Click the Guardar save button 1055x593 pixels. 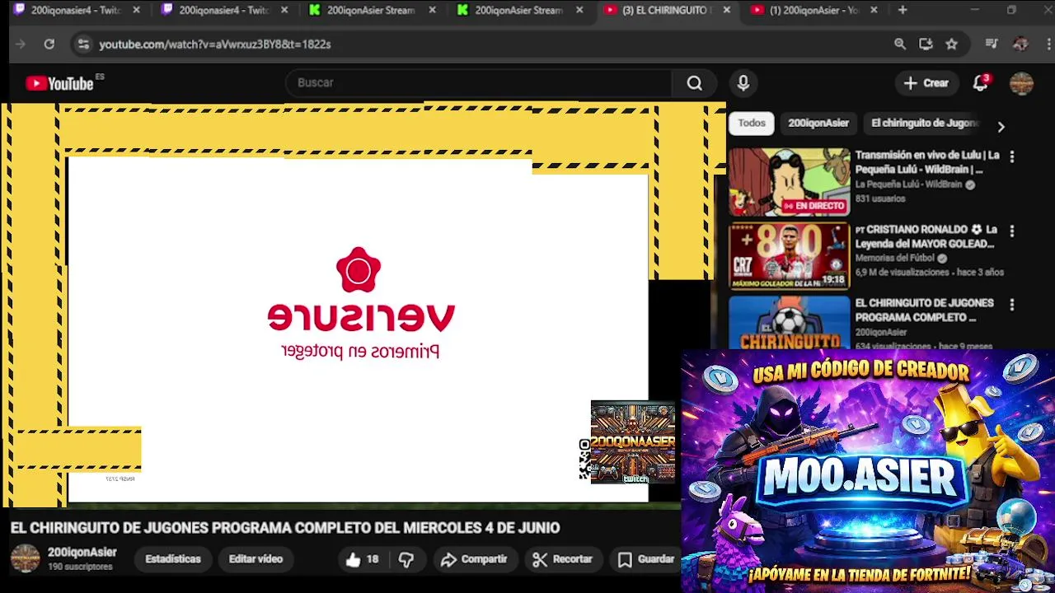tap(647, 559)
